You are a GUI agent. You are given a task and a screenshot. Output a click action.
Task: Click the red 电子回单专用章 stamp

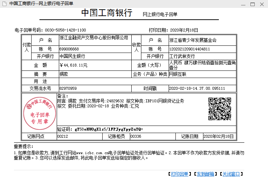(40, 113)
